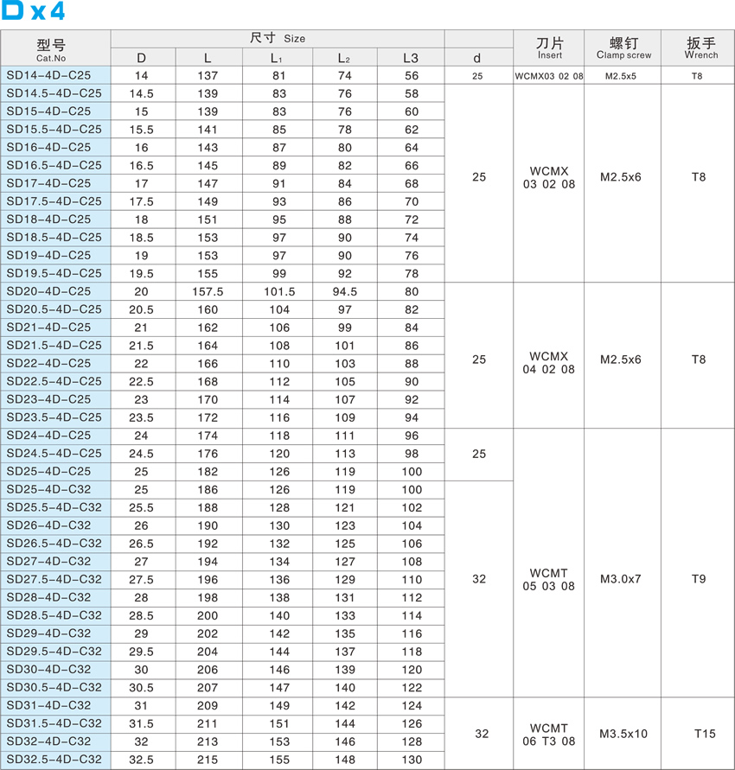Click the 尺寸 Size header cell

coord(277,38)
